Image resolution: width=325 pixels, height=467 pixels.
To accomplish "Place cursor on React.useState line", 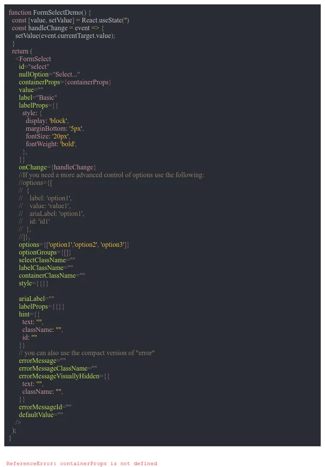I will [70, 20].
